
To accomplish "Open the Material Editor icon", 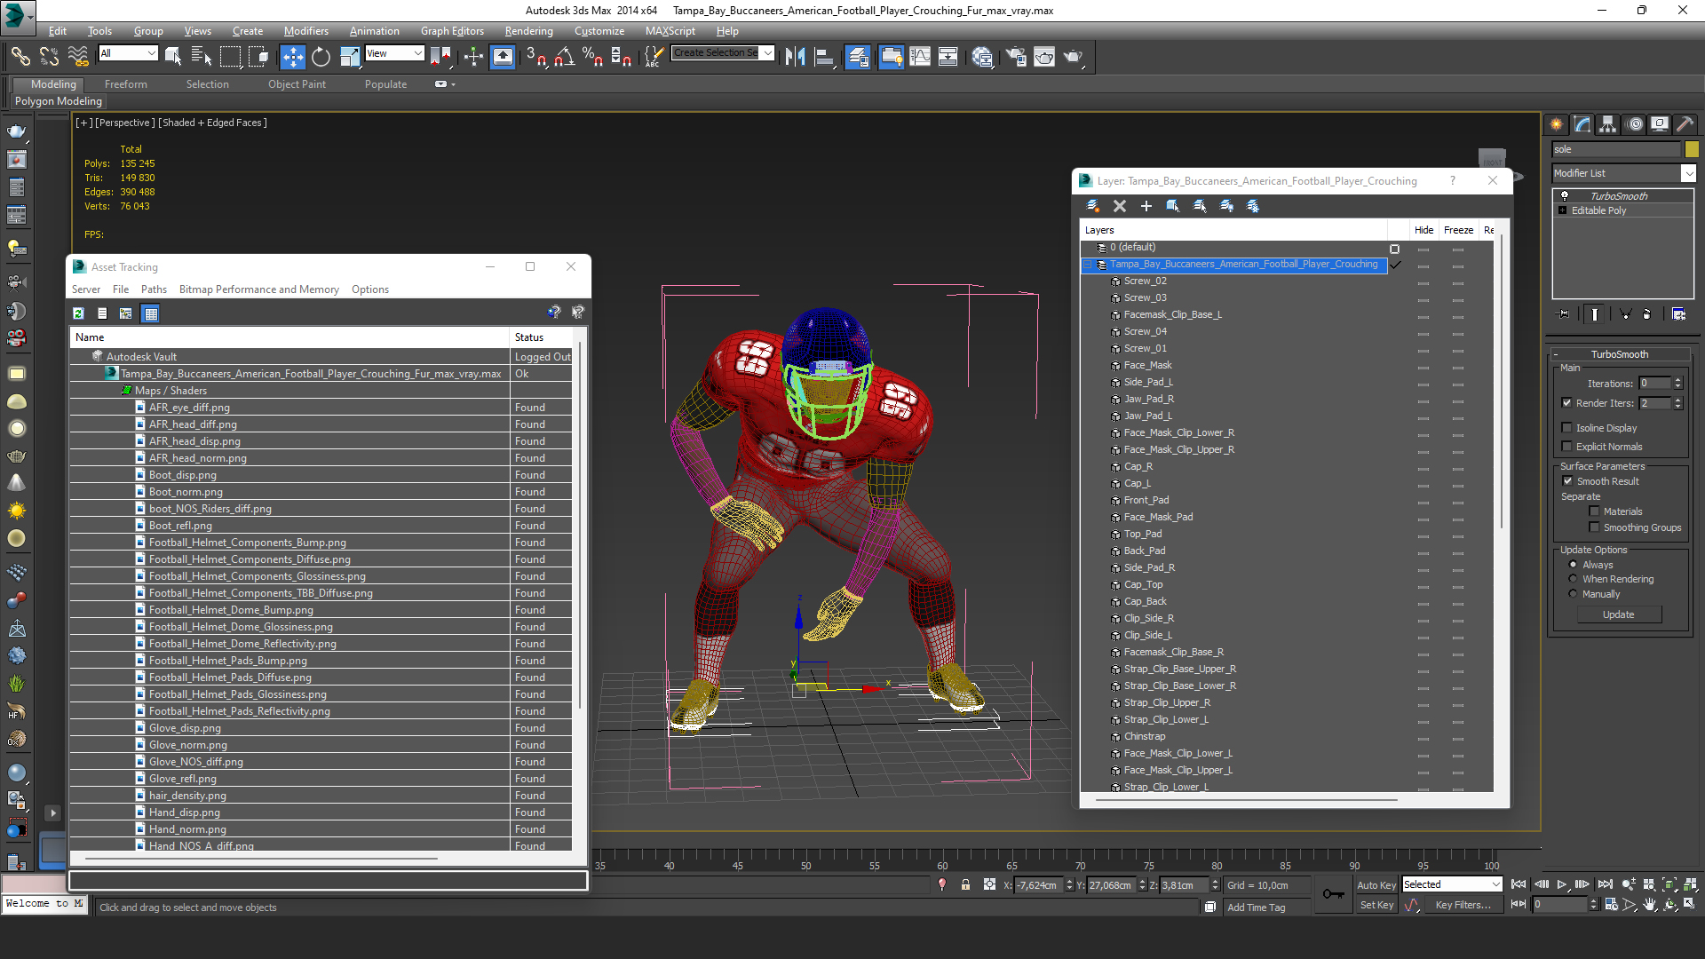I will [982, 57].
